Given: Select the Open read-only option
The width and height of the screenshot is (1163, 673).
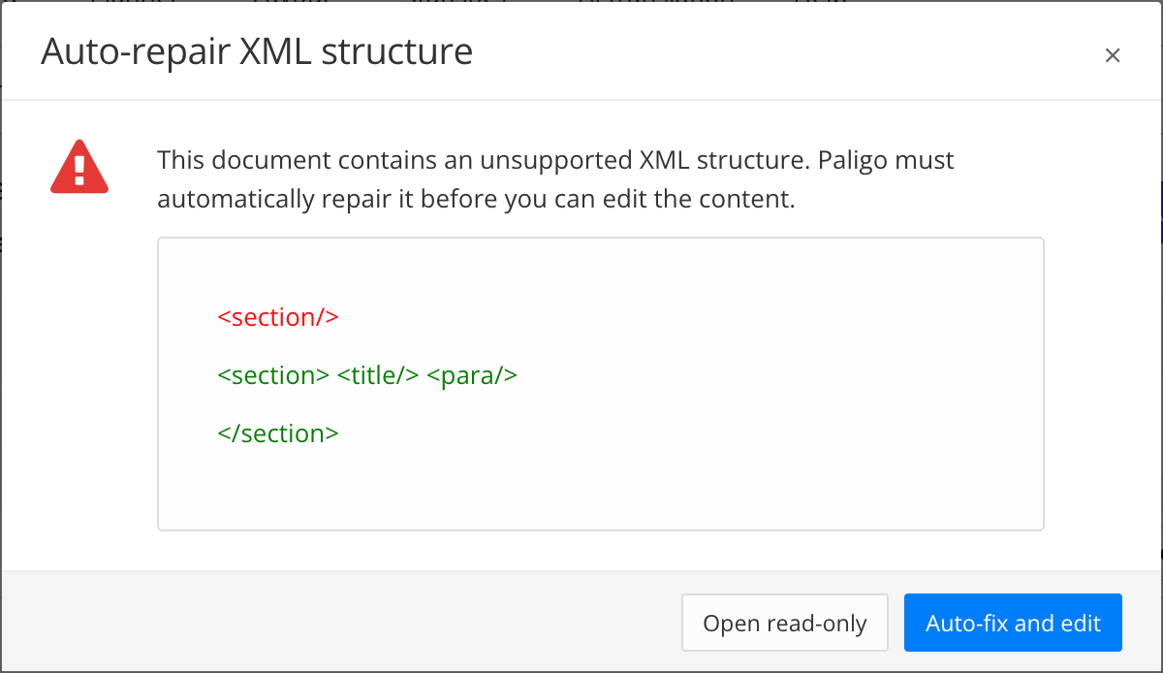Looking at the screenshot, I should coord(784,623).
